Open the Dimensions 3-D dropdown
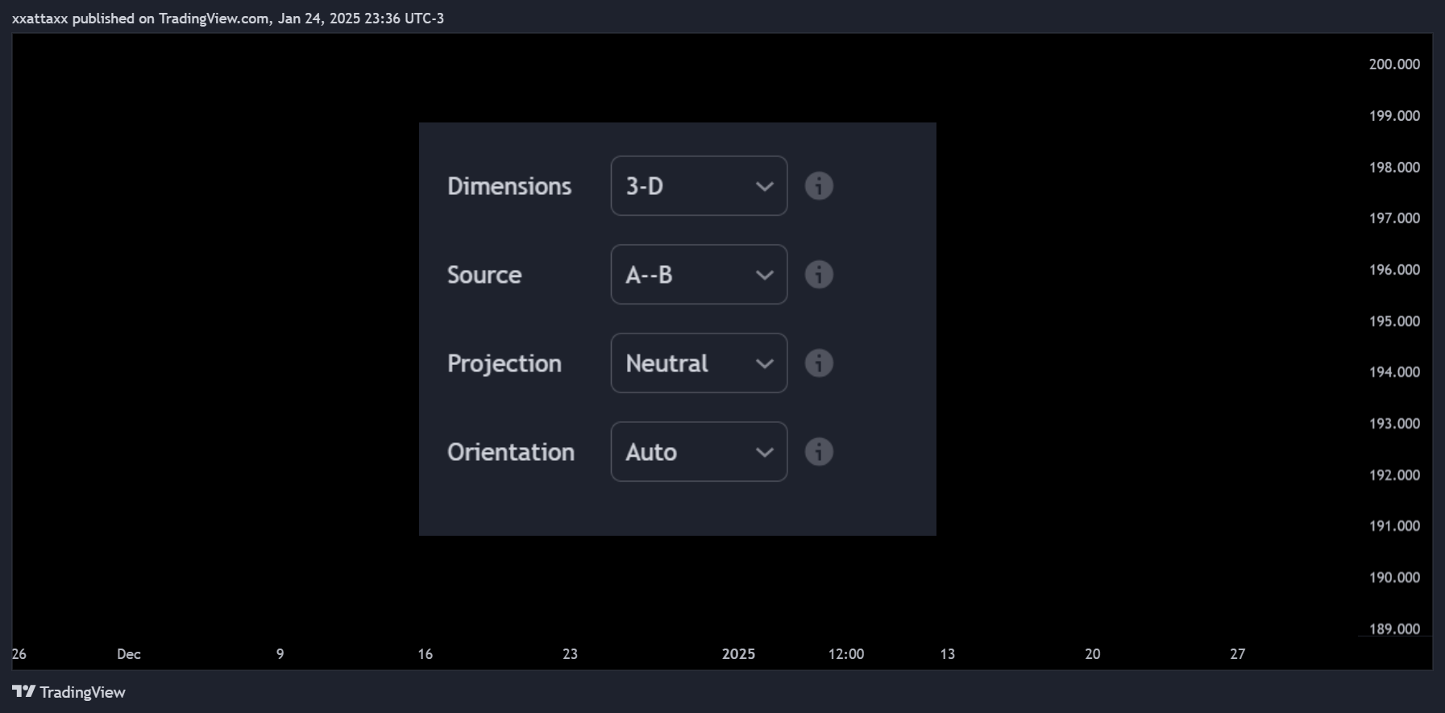This screenshot has width=1445, height=713. (699, 186)
